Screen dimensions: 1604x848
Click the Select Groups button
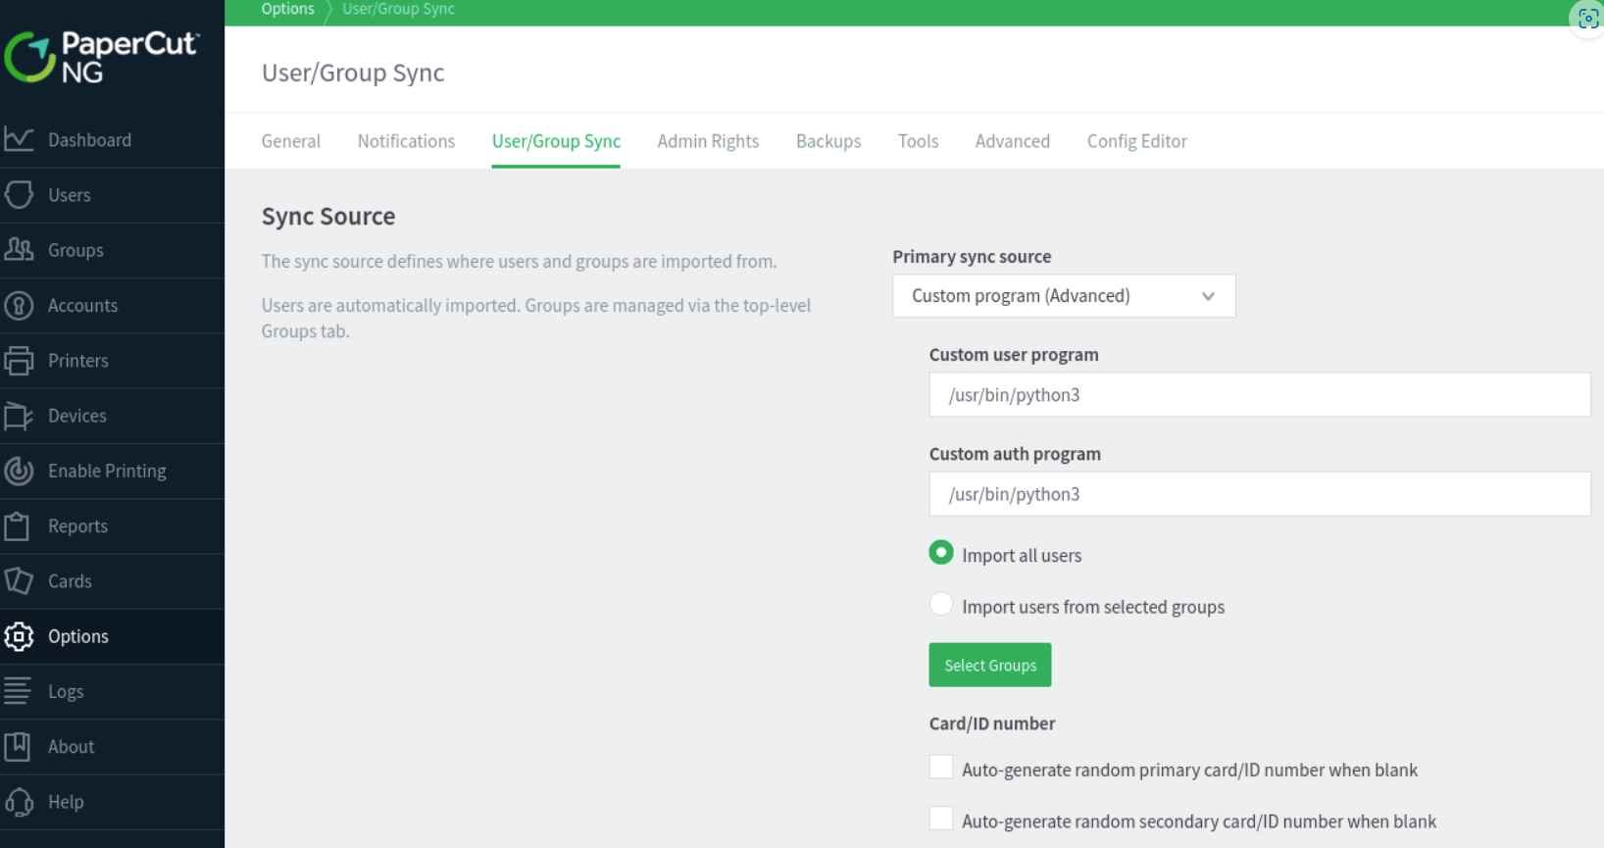990,665
